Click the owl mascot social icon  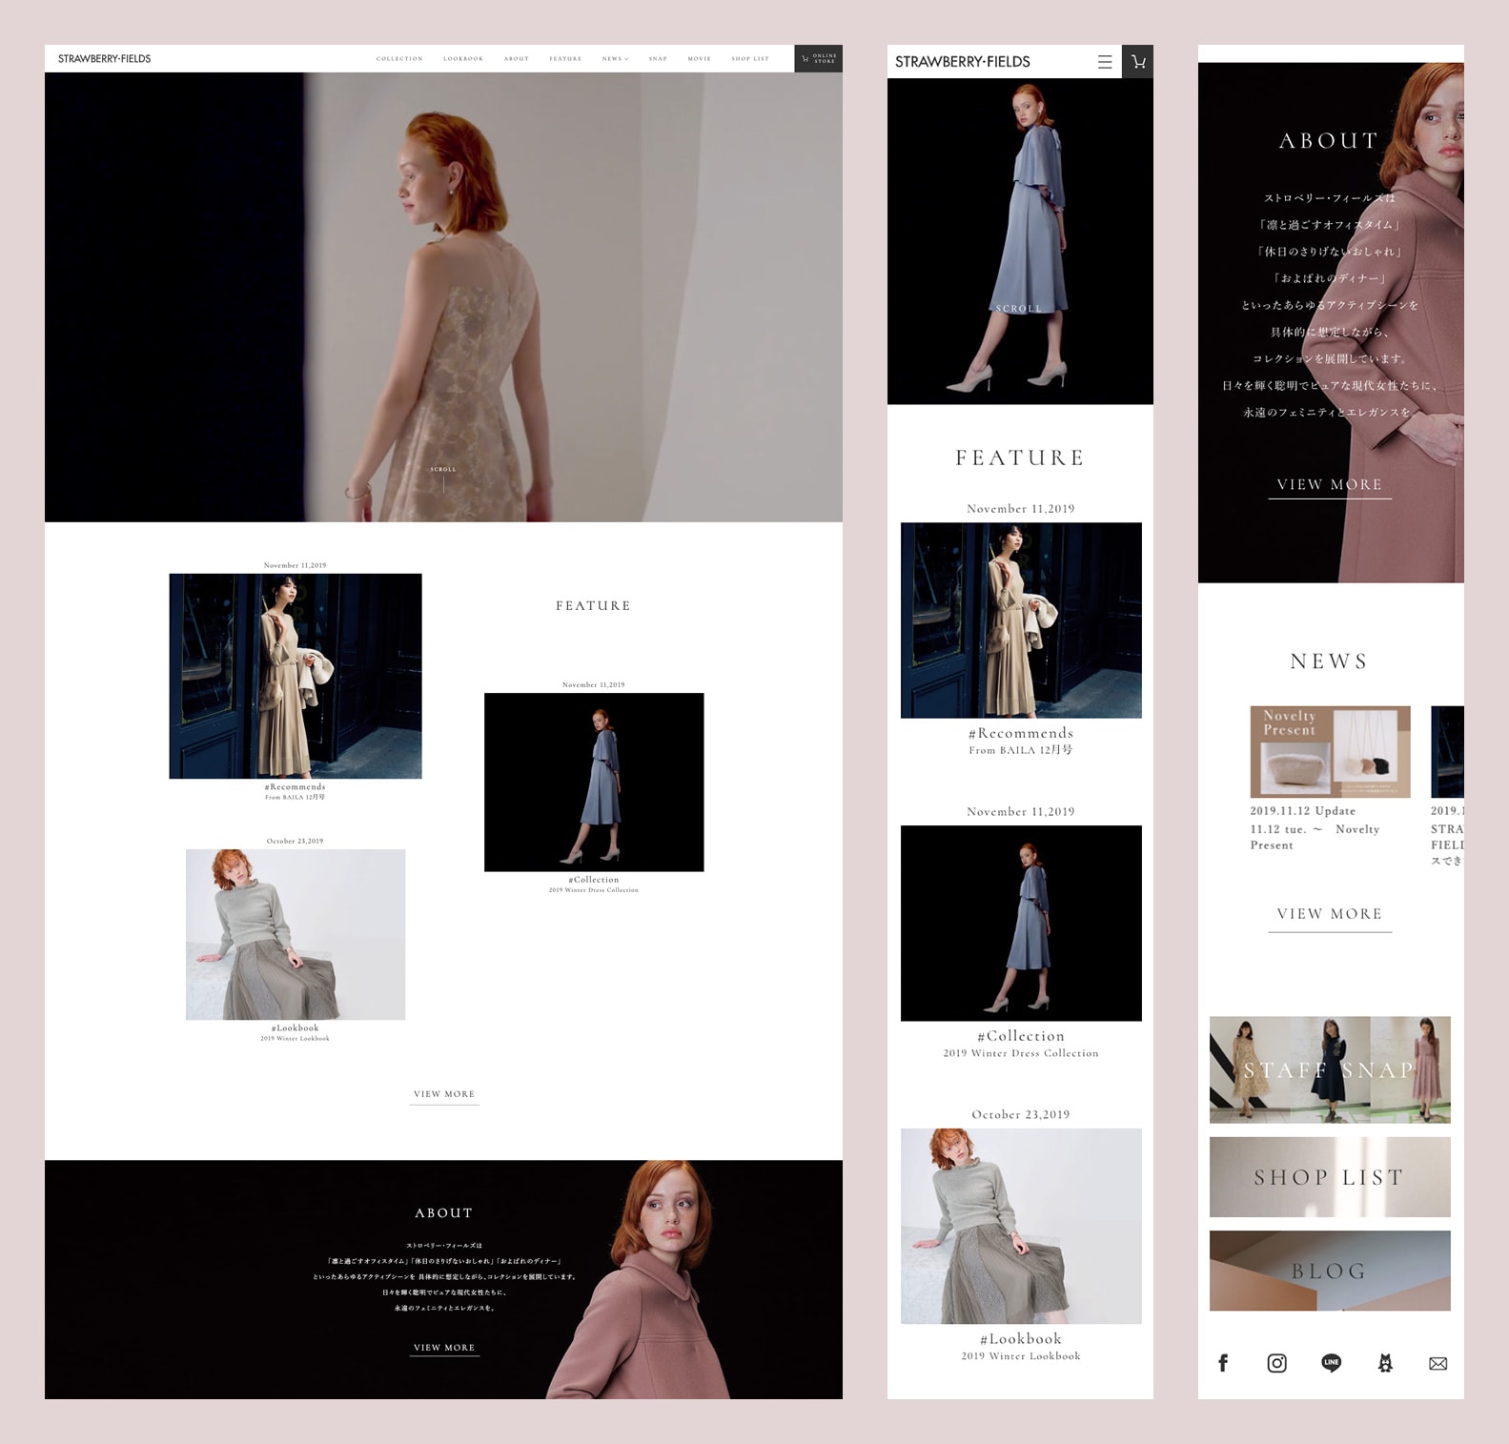click(1385, 1363)
